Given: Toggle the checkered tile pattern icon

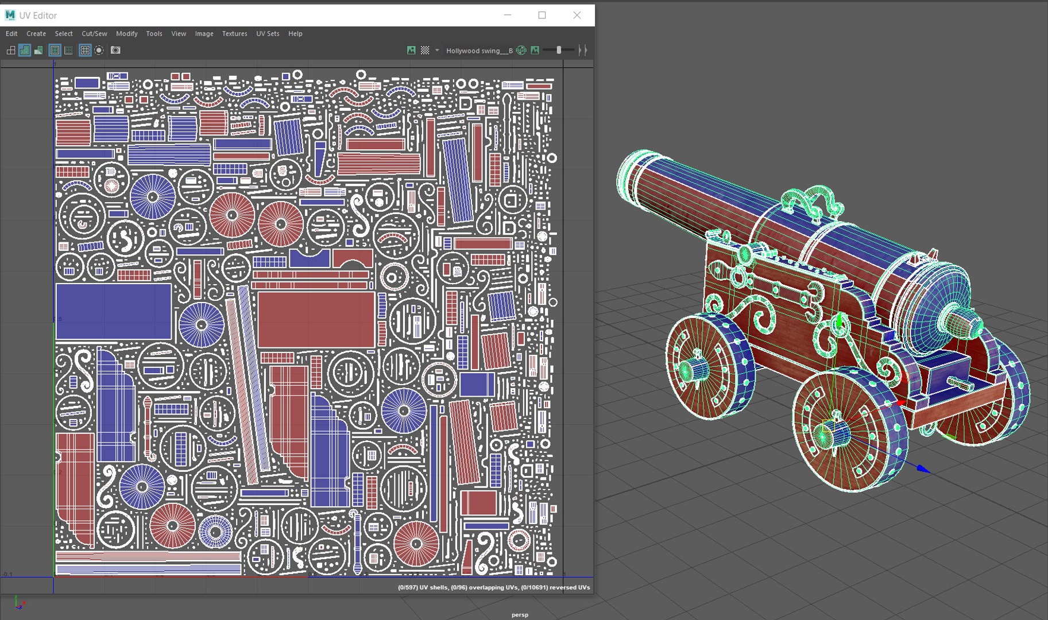Looking at the screenshot, I should [x=425, y=51].
